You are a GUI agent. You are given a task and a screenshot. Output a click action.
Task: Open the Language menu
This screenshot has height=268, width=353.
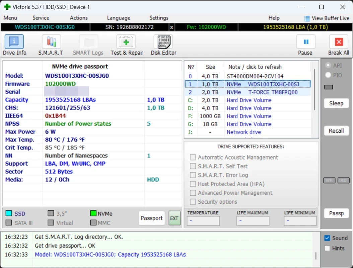click(x=119, y=18)
